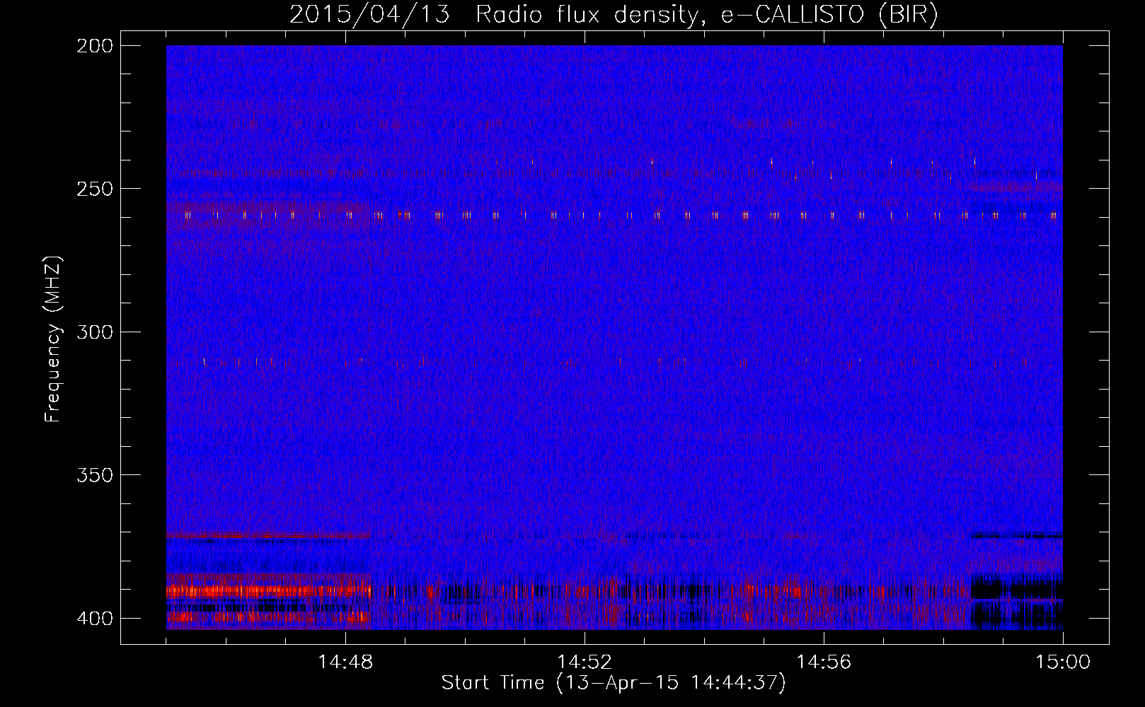
Task: Click the 14:56 time tick label
Action: pyautogui.click(x=824, y=662)
